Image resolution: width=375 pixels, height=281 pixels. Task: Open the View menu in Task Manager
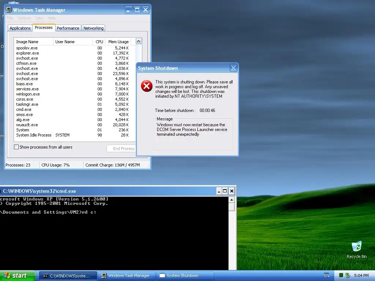click(x=39, y=18)
